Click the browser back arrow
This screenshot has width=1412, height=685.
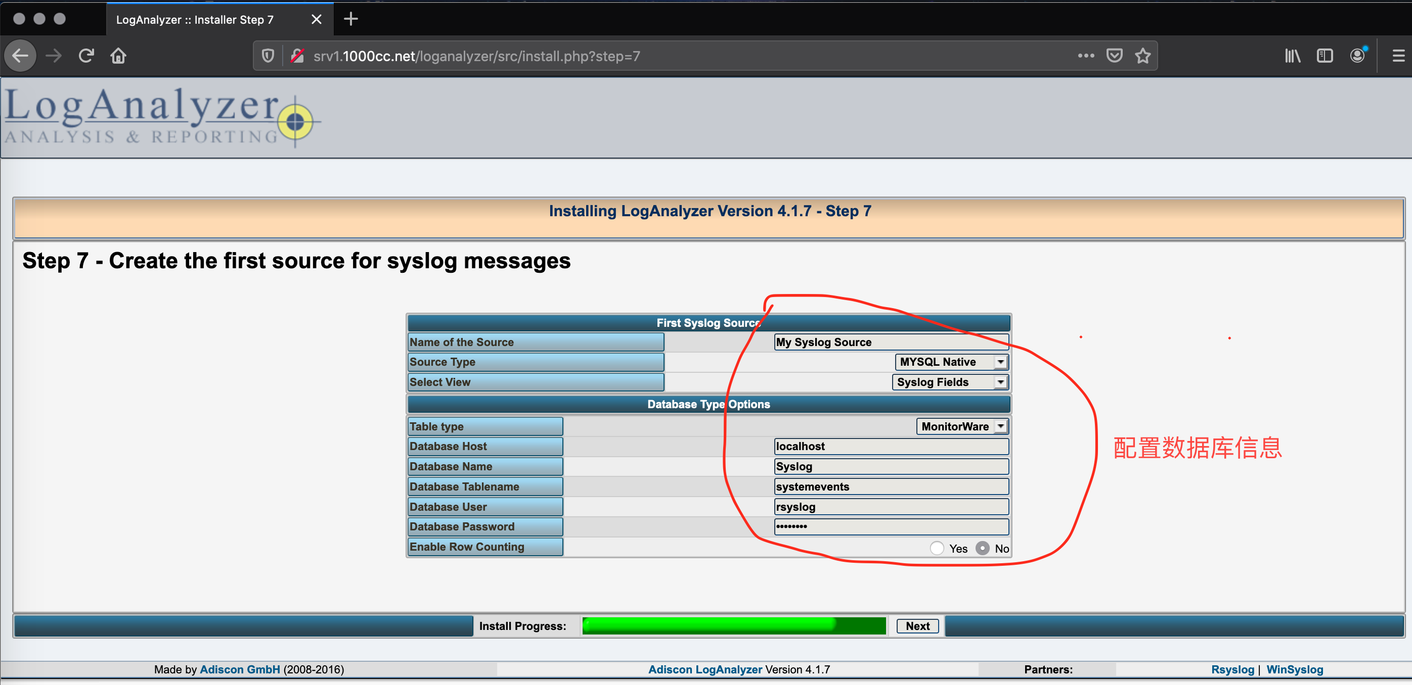20,56
